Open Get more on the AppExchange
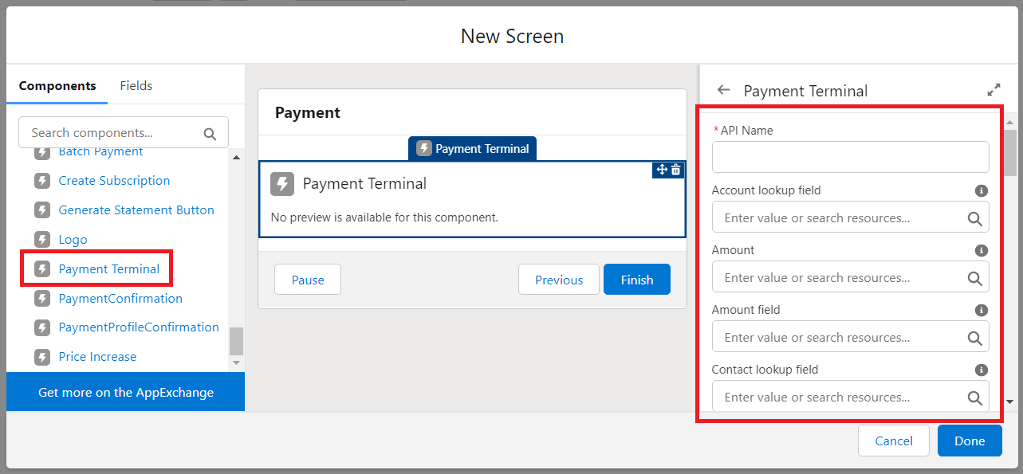Image resolution: width=1023 pixels, height=474 pixels. click(x=126, y=392)
